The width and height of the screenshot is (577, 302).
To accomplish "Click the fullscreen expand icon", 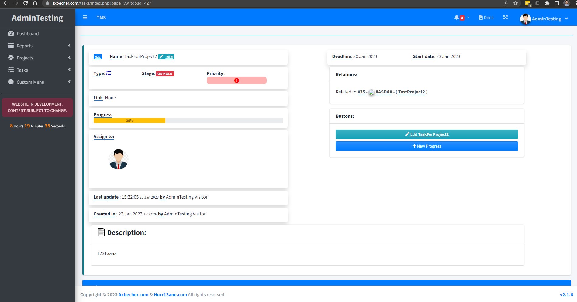I will 505,17.
